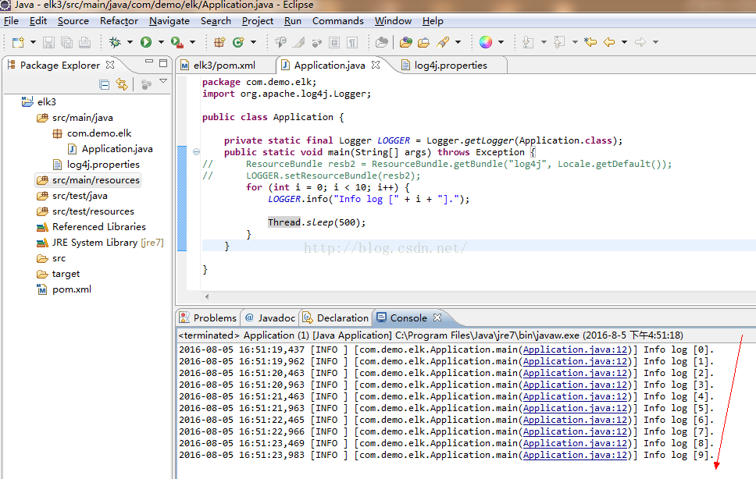Viewport: 756px width, 479px height.
Task: Click the New Java Package icon
Action: (219, 42)
